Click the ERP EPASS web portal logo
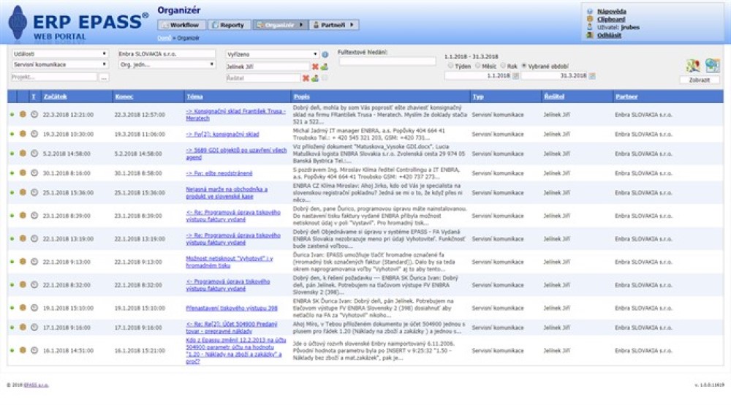731x405 pixels. click(78, 23)
